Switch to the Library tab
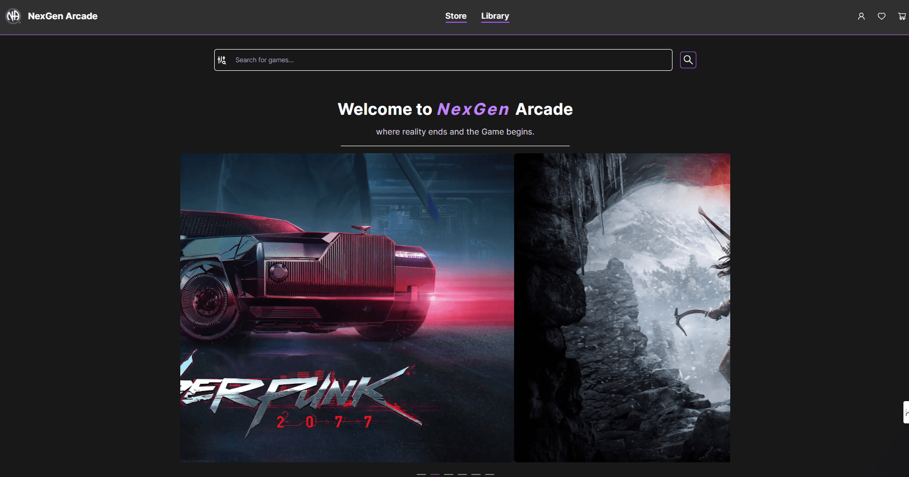Image resolution: width=909 pixels, height=477 pixels. click(495, 16)
